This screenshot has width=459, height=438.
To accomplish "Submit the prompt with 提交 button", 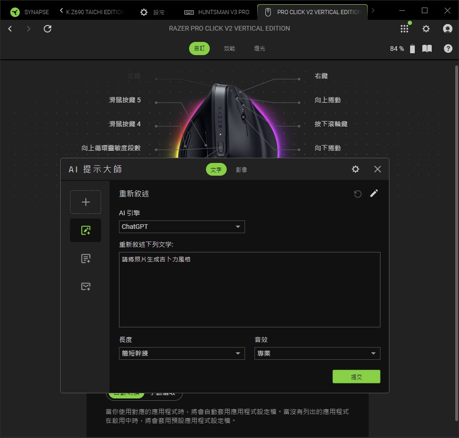I will [356, 377].
